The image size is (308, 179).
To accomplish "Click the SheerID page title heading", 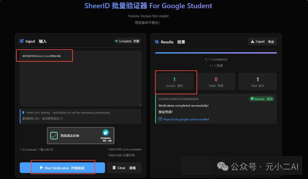I will pos(148,6).
